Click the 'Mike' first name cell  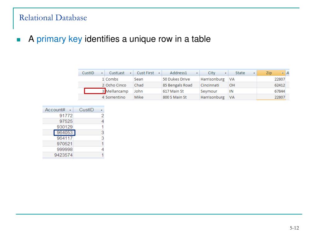coord(148,97)
